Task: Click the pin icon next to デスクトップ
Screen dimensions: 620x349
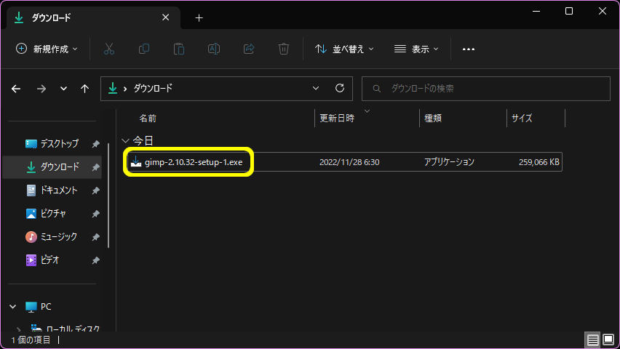Action: point(95,144)
